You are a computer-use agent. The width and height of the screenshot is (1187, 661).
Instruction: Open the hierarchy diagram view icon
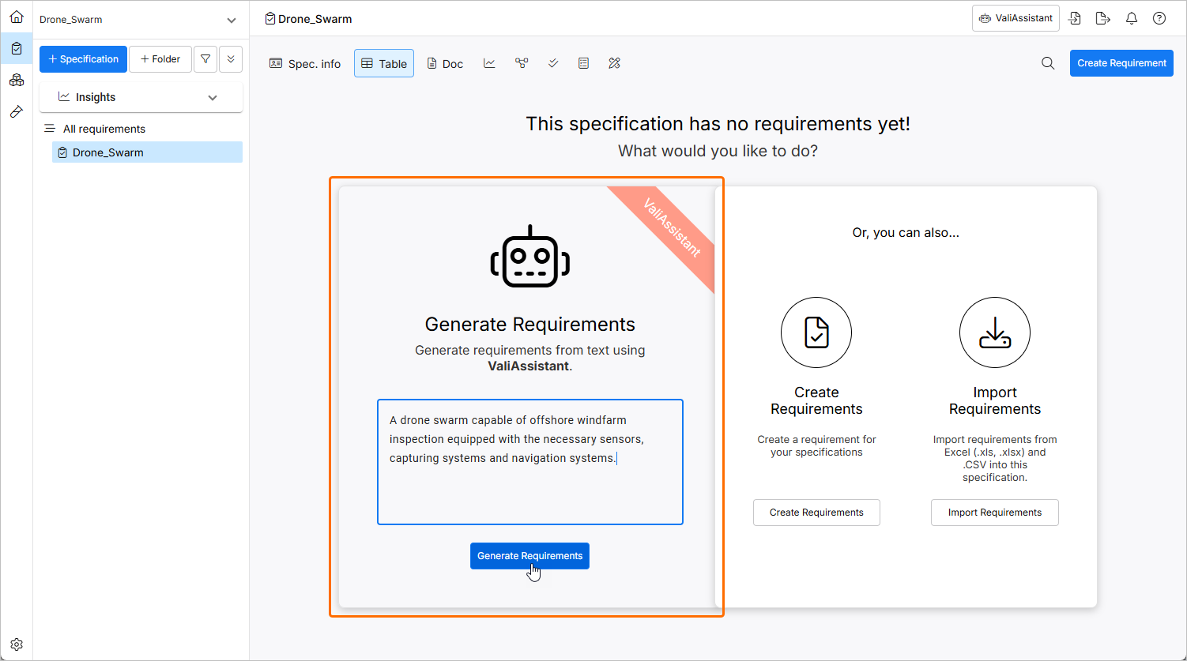coord(522,63)
